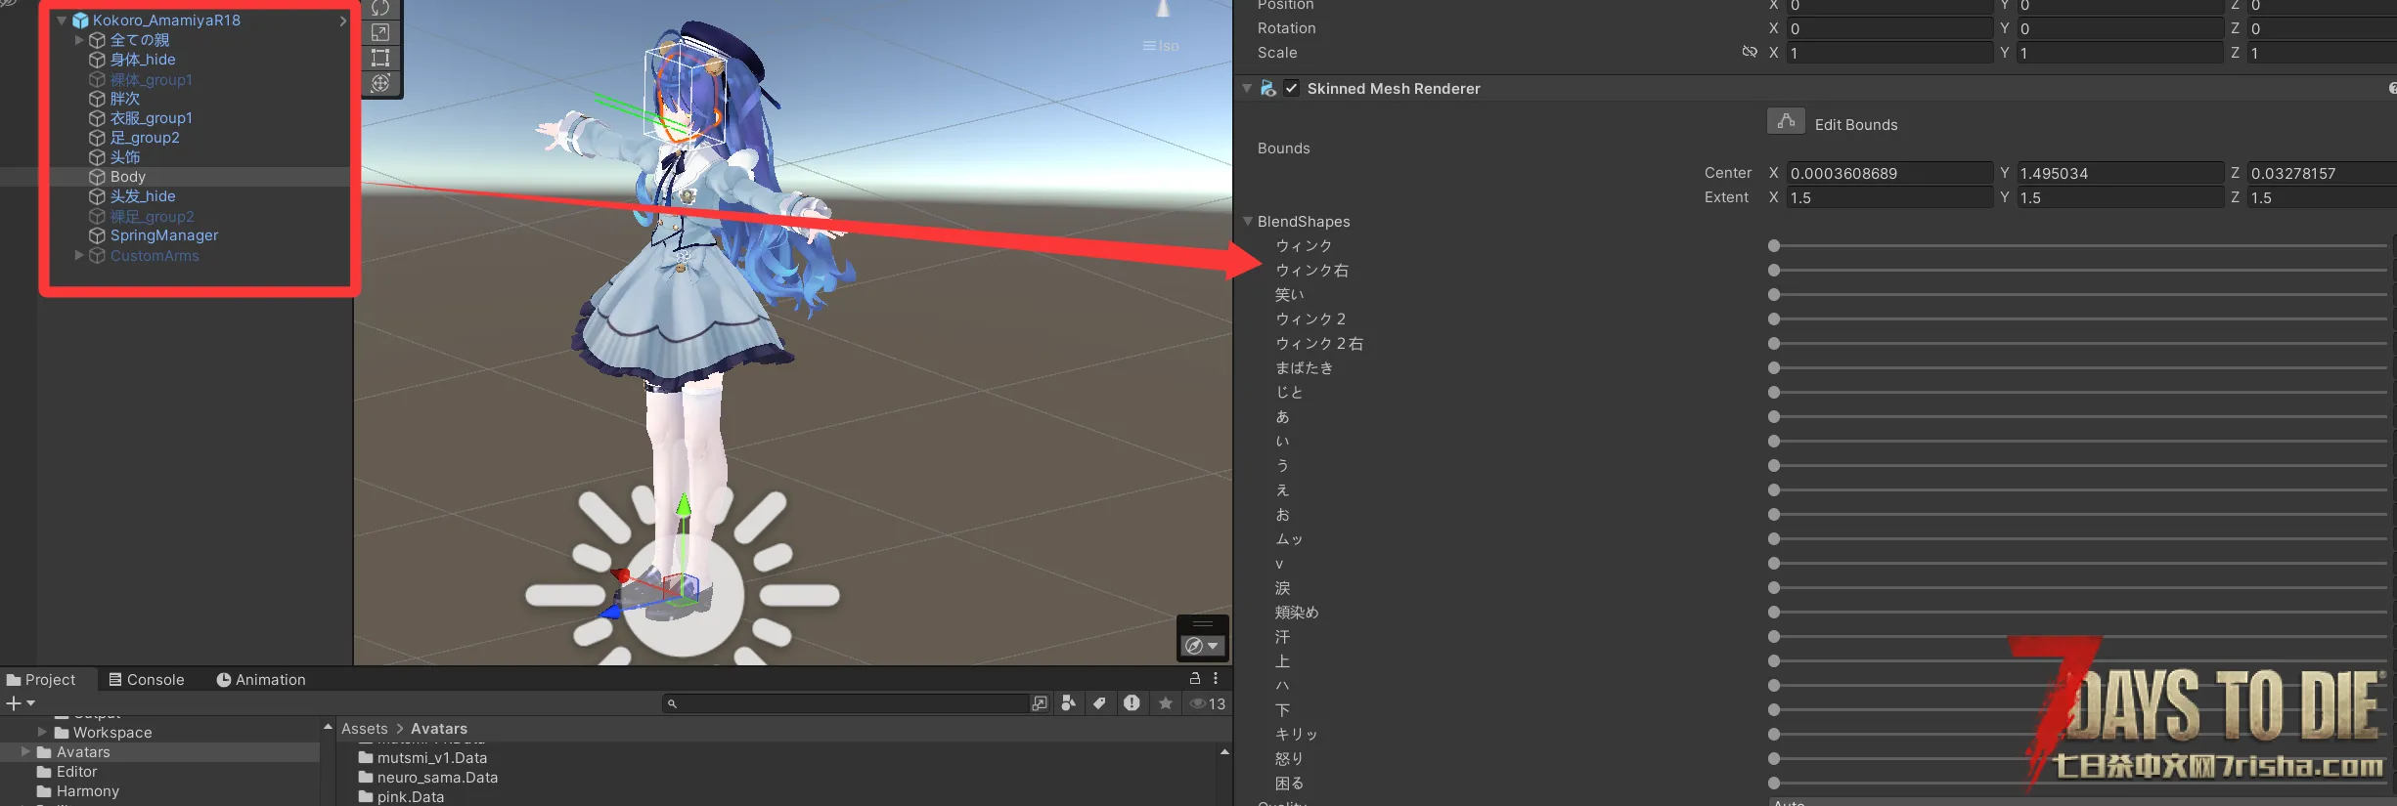Select the Transform tool in scene toolbar
Image resolution: width=2397 pixels, height=806 pixels.
click(380, 83)
